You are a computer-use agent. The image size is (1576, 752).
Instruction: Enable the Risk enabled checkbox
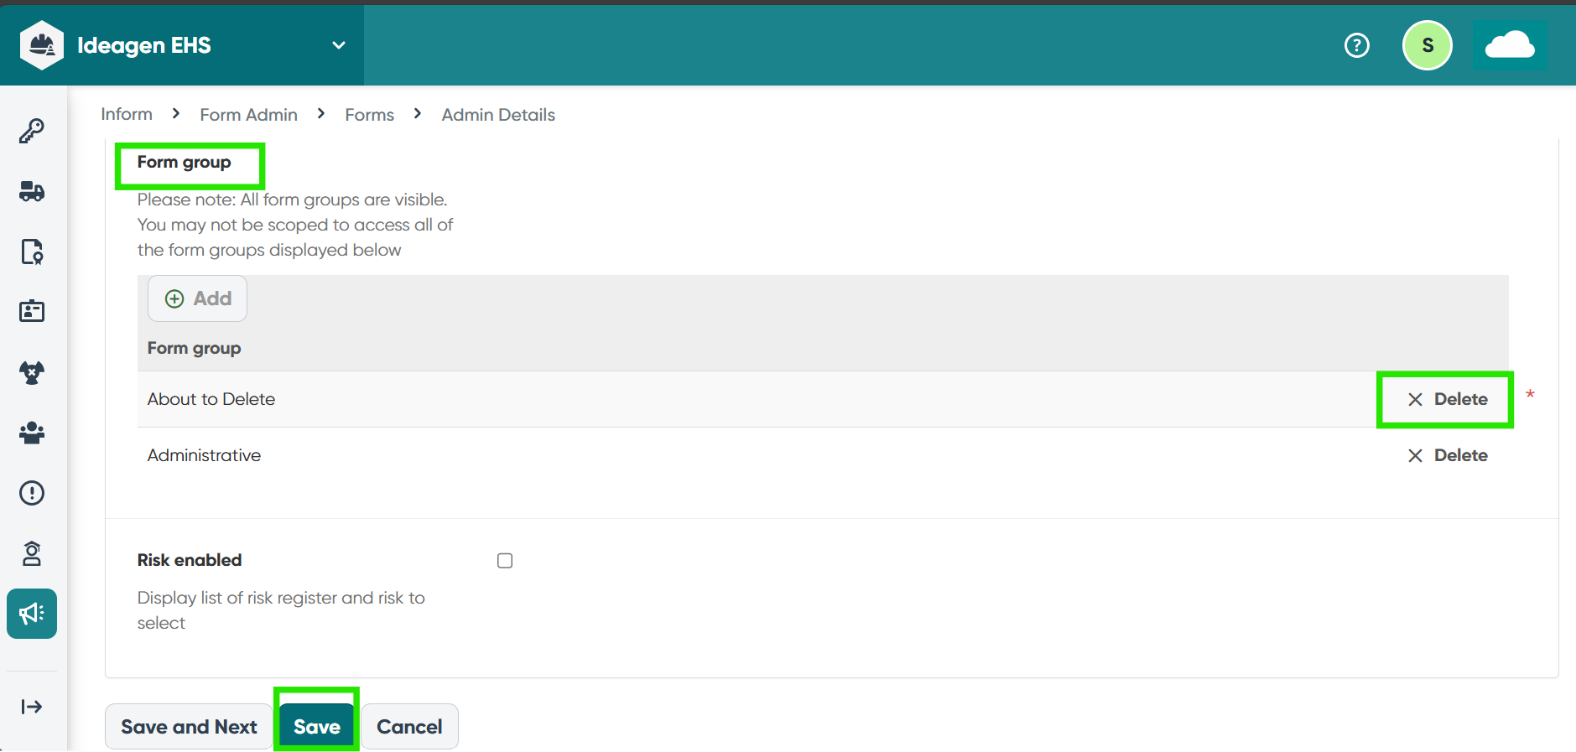click(x=505, y=561)
